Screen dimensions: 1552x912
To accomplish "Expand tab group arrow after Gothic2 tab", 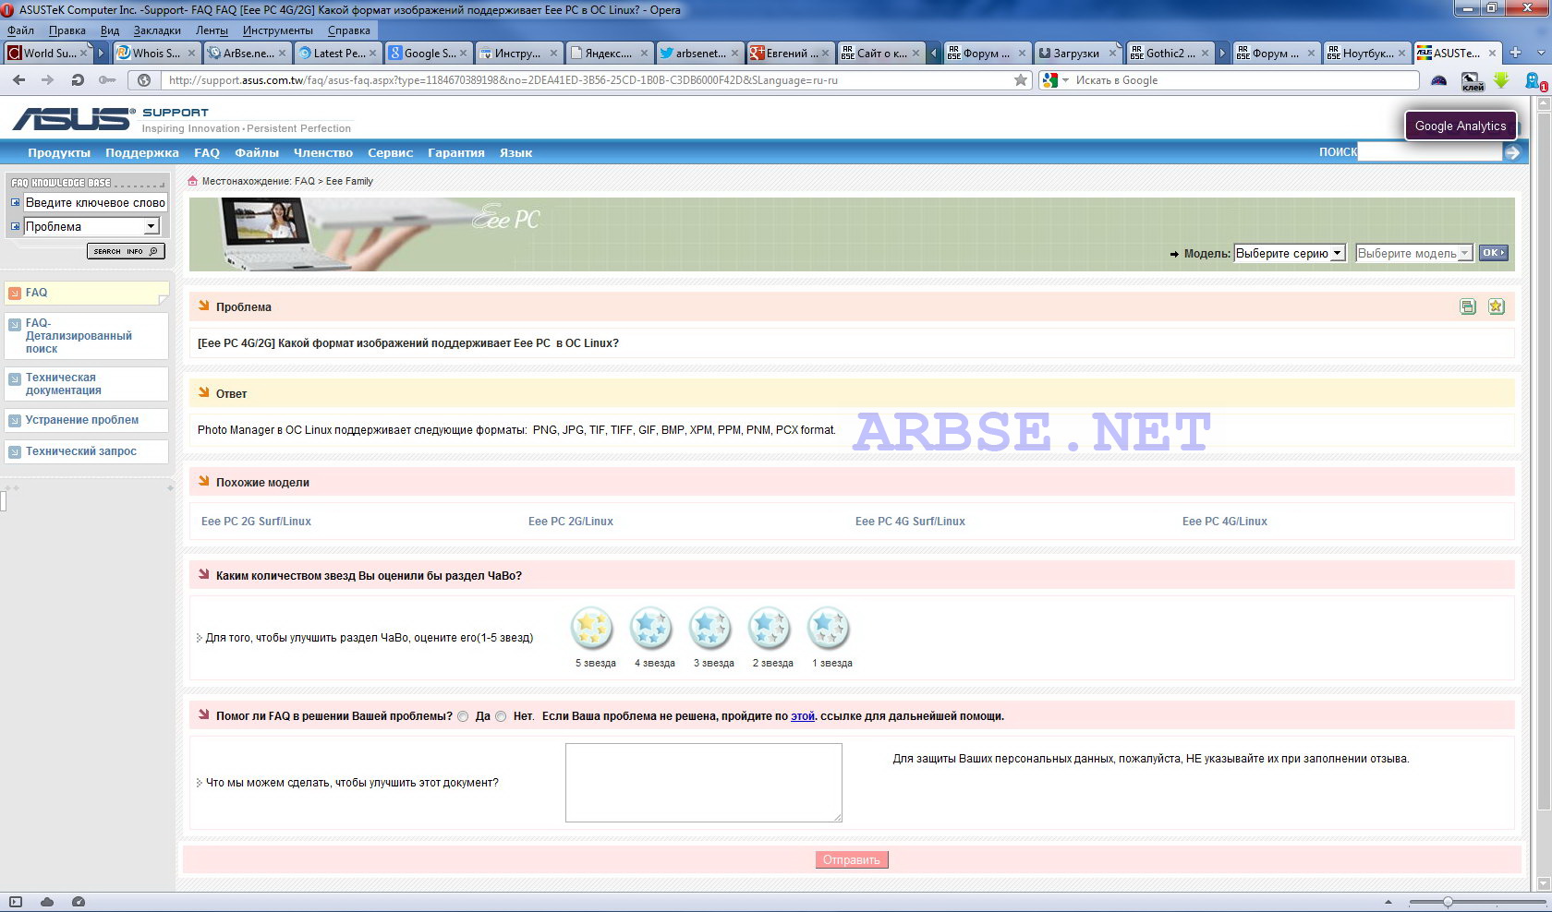I will (x=1222, y=54).
